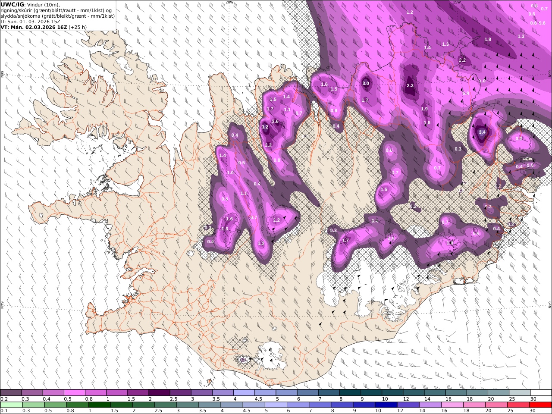Image resolution: width=552 pixels, height=414 pixels.
Task: Click the darkest purple 2 mm snow legend swatch
Action: [x=159, y=393]
